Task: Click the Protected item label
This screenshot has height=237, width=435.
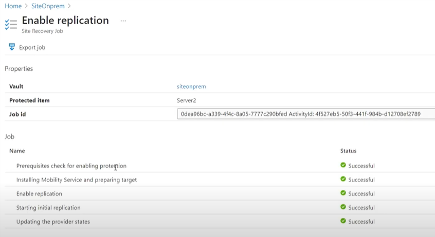Action: tap(29, 100)
